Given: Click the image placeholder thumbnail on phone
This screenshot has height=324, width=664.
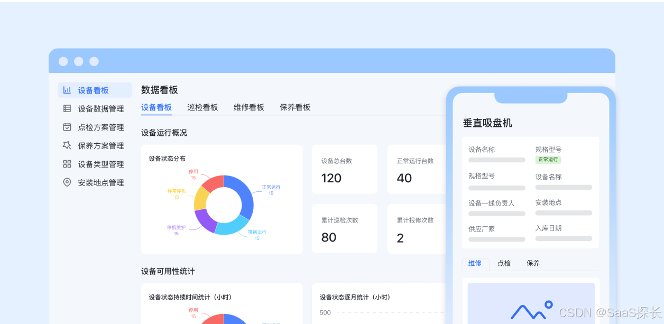Looking at the screenshot, I should (531, 303).
